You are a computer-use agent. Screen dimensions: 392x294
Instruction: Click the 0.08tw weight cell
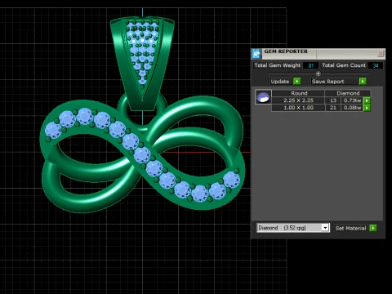352,108
